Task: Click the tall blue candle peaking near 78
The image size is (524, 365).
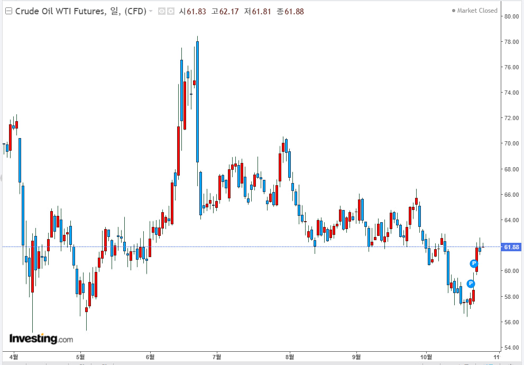Action: click(x=197, y=101)
